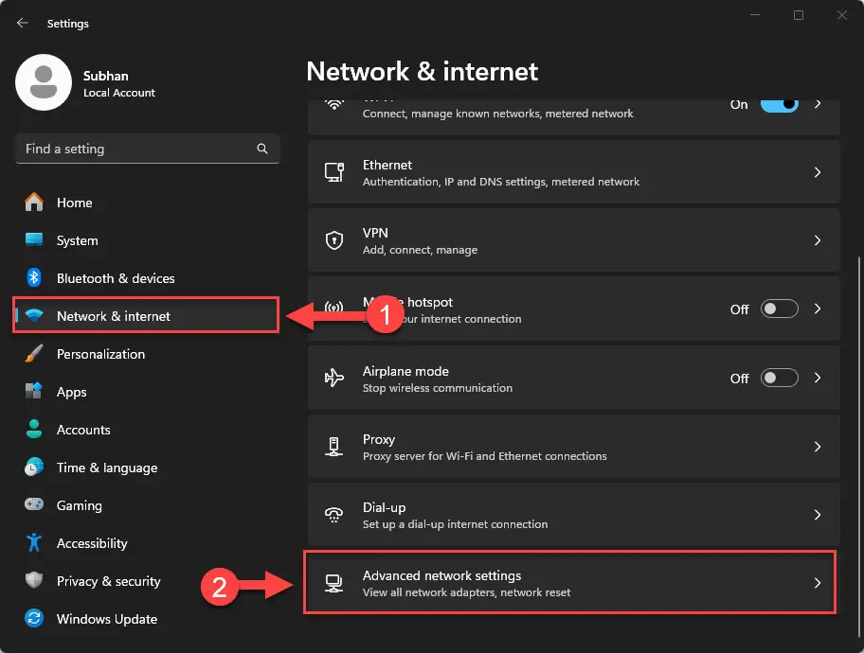Viewport: 864px width, 653px height.
Task: Turn off the Wi-Fi toggle
Action: tap(780, 104)
